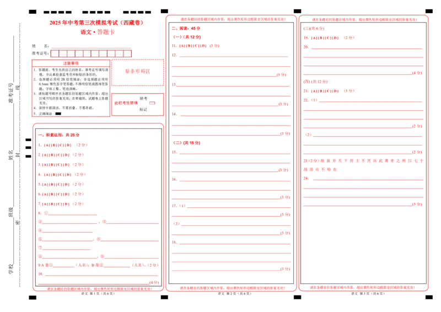Screen dimensions: 441x312
Task: Tick the 缺考 absent marker box
Action: tap(152, 103)
